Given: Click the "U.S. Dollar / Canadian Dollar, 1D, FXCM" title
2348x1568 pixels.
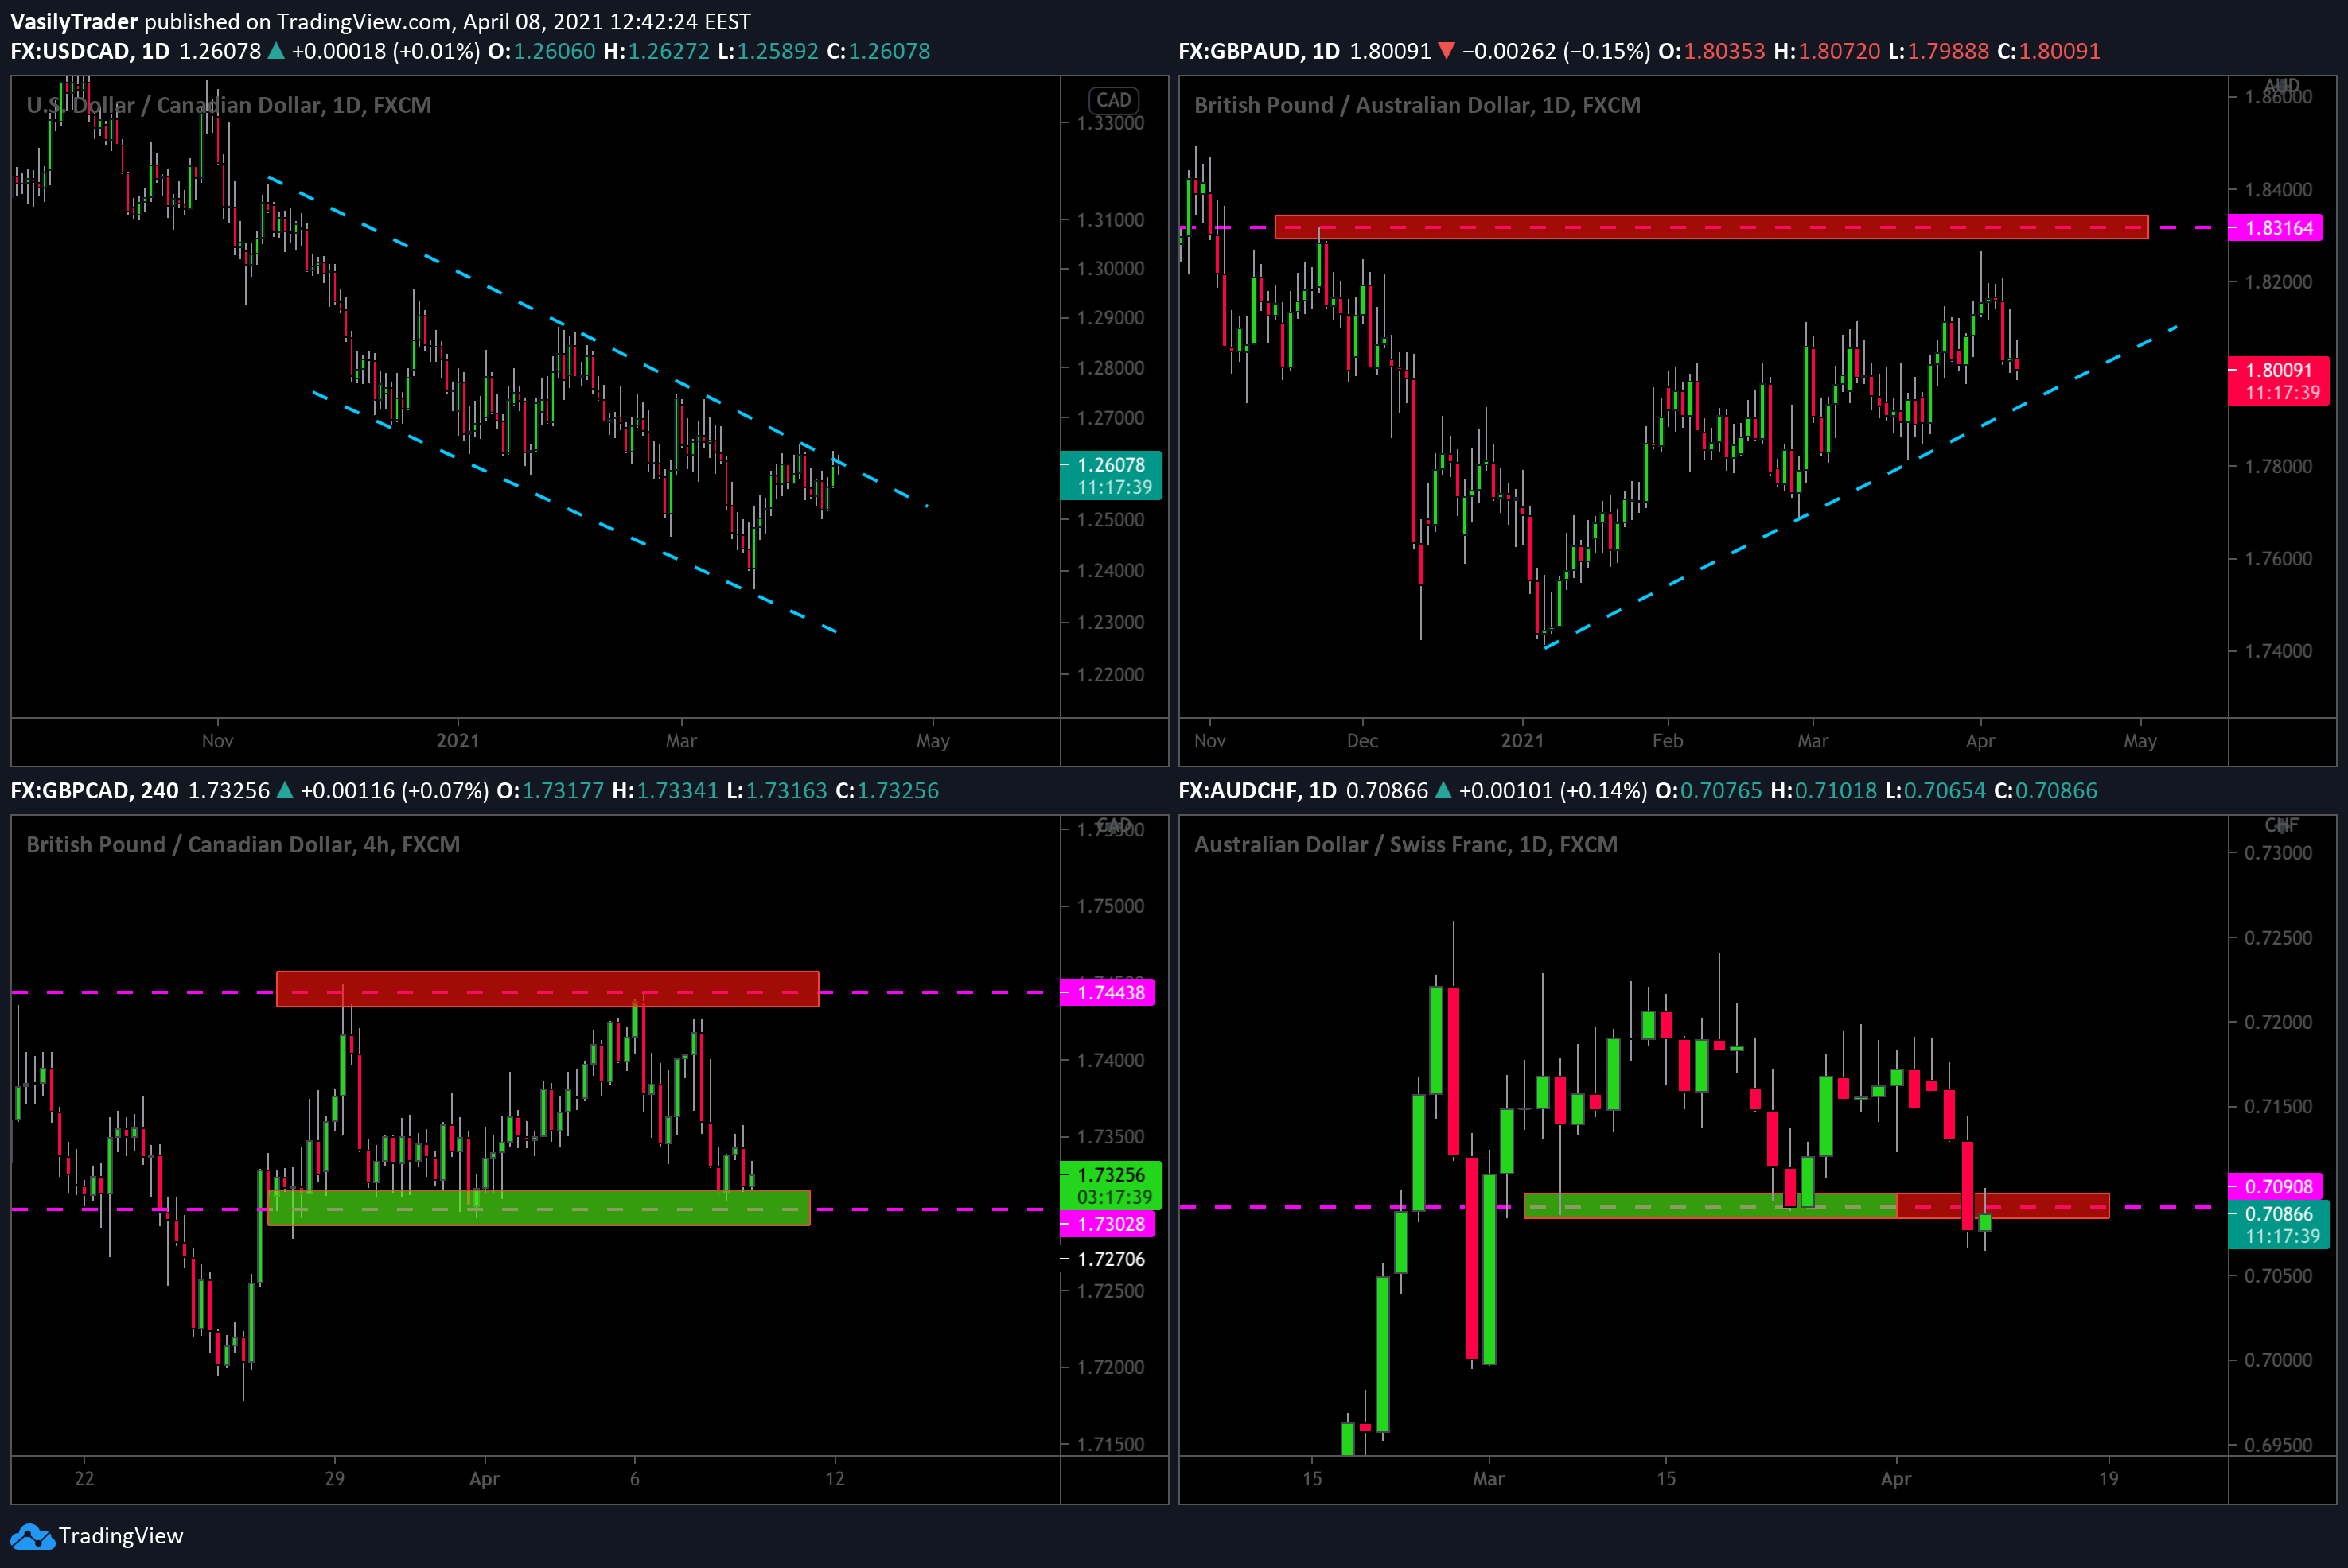Looking at the screenshot, I should coord(229,105).
